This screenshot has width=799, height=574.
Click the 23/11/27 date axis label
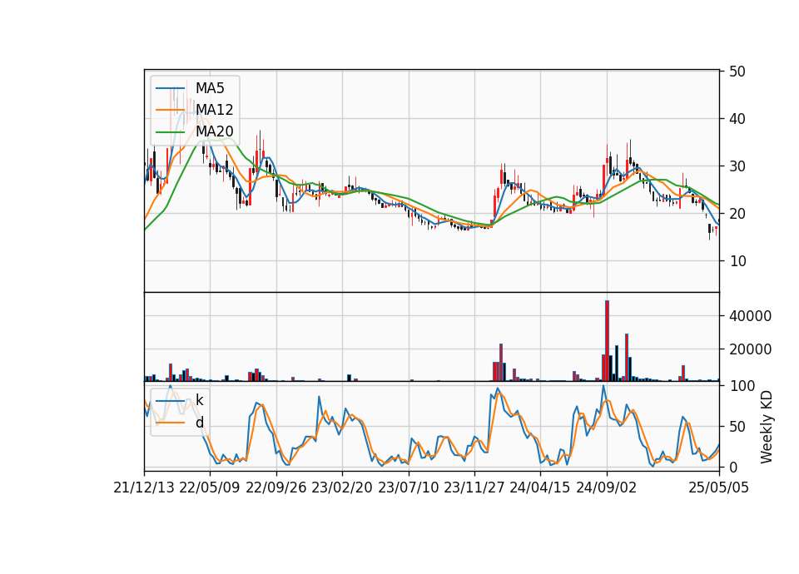pos(474,487)
